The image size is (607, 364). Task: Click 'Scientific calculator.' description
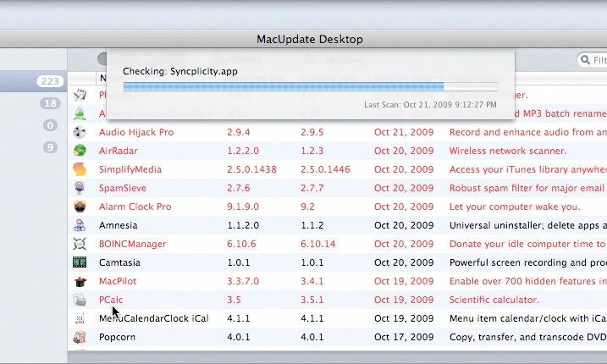tap(494, 300)
